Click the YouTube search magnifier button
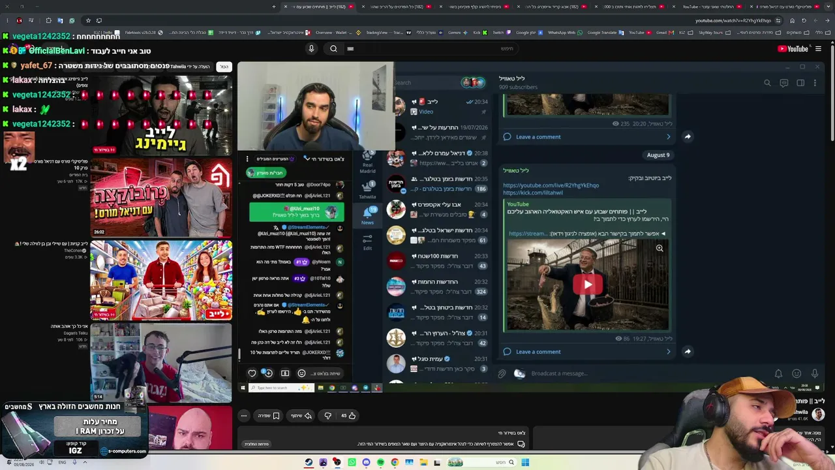This screenshot has height=470, width=835. click(333, 48)
